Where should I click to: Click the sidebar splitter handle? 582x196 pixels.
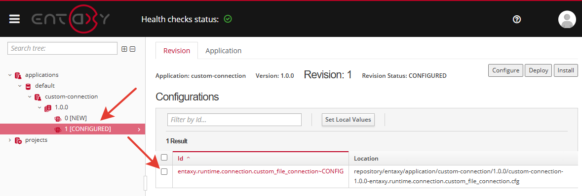(145, 183)
